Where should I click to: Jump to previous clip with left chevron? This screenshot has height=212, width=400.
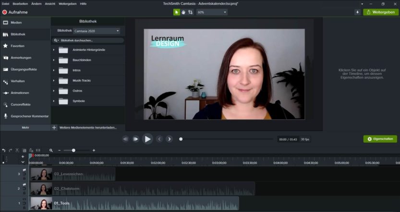point(159,139)
